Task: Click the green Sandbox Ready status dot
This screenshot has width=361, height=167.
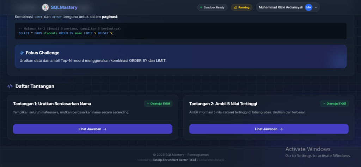Action: [201, 7]
